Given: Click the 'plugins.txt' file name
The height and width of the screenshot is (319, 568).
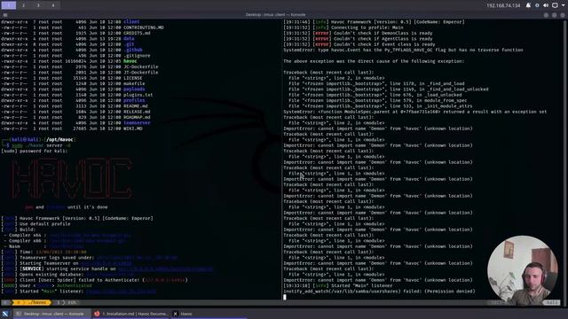Looking at the screenshot, I should (138, 95).
